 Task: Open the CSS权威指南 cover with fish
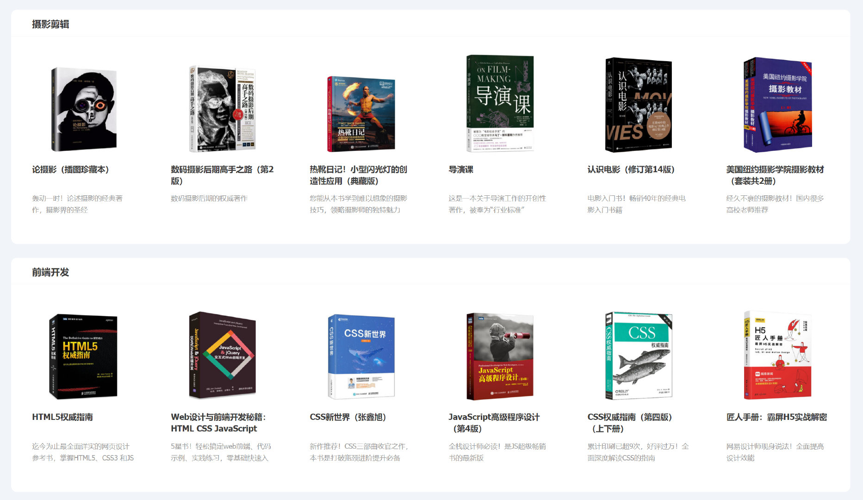tap(639, 356)
